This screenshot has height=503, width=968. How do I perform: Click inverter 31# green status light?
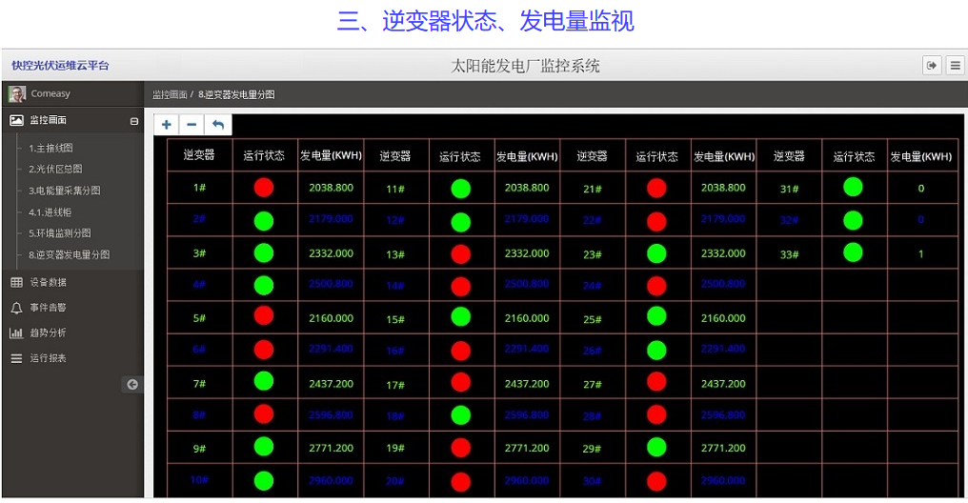coord(853,187)
